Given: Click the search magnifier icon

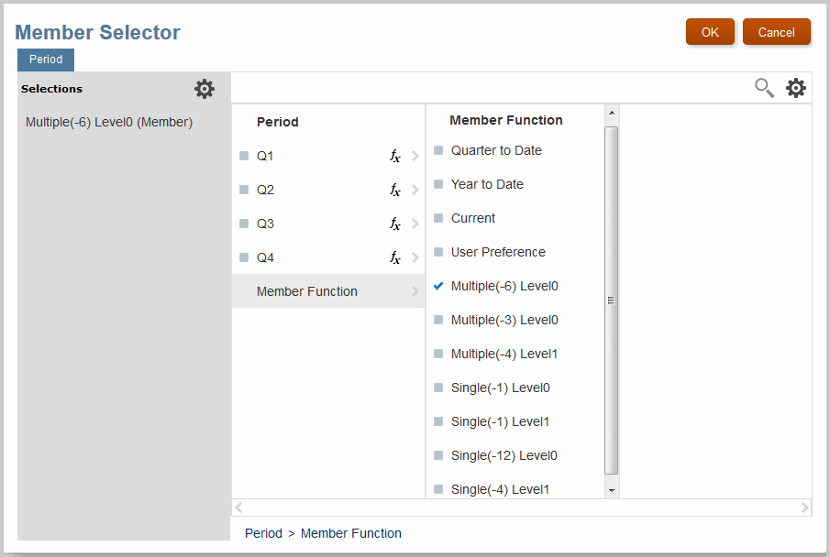Looking at the screenshot, I should [x=763, y=88].
